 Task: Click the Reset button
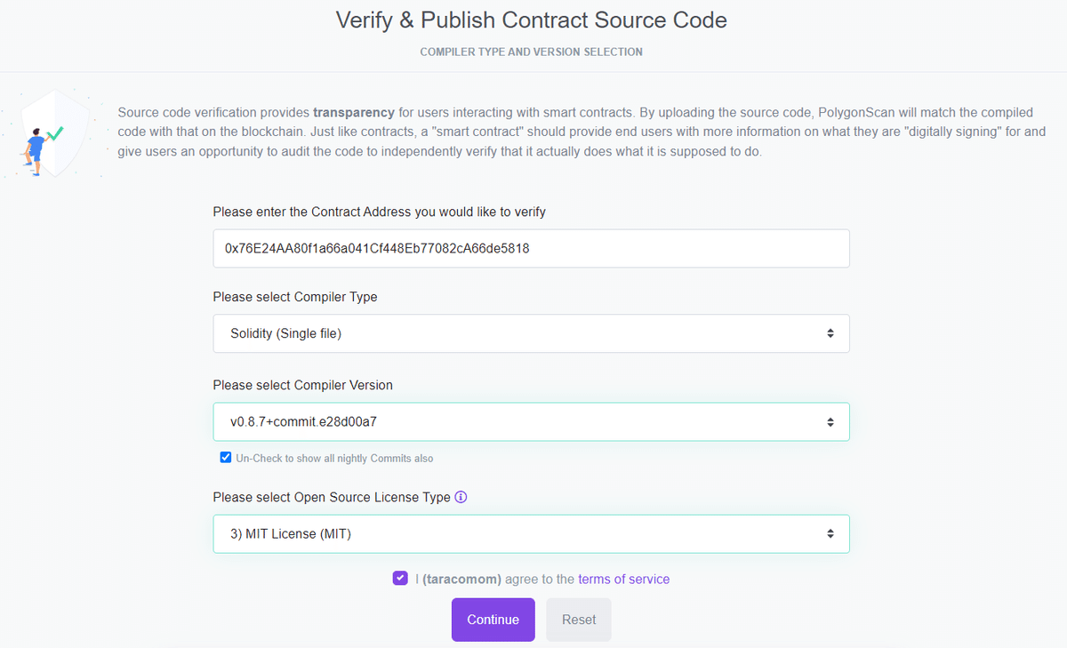(x=579, y=620)
